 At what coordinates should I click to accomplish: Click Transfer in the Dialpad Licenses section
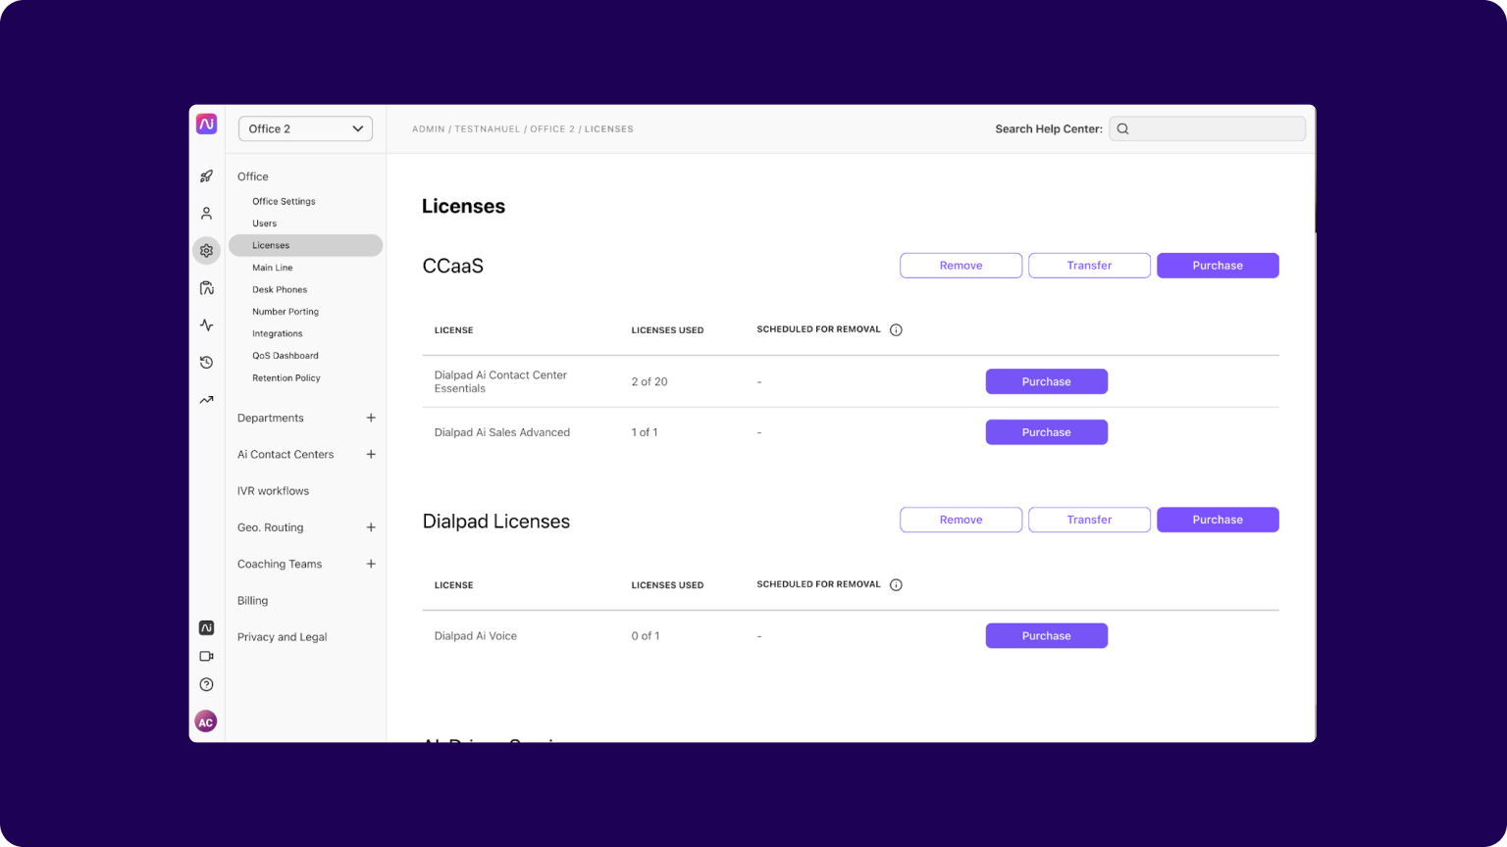coord(1089,520)
